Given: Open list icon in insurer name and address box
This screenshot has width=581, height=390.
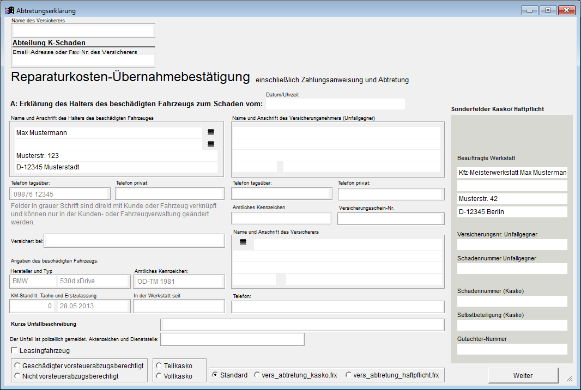Looking at the screenshot, I should pyautogui.click(x=243, y=242).
